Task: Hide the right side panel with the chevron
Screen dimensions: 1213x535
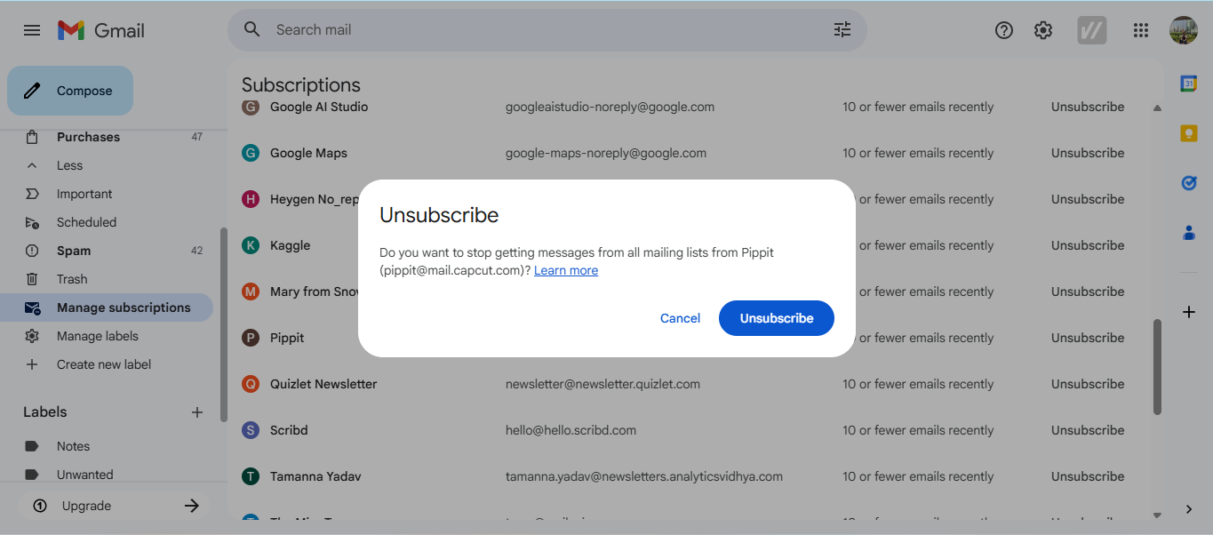Action: [1189, 509]
